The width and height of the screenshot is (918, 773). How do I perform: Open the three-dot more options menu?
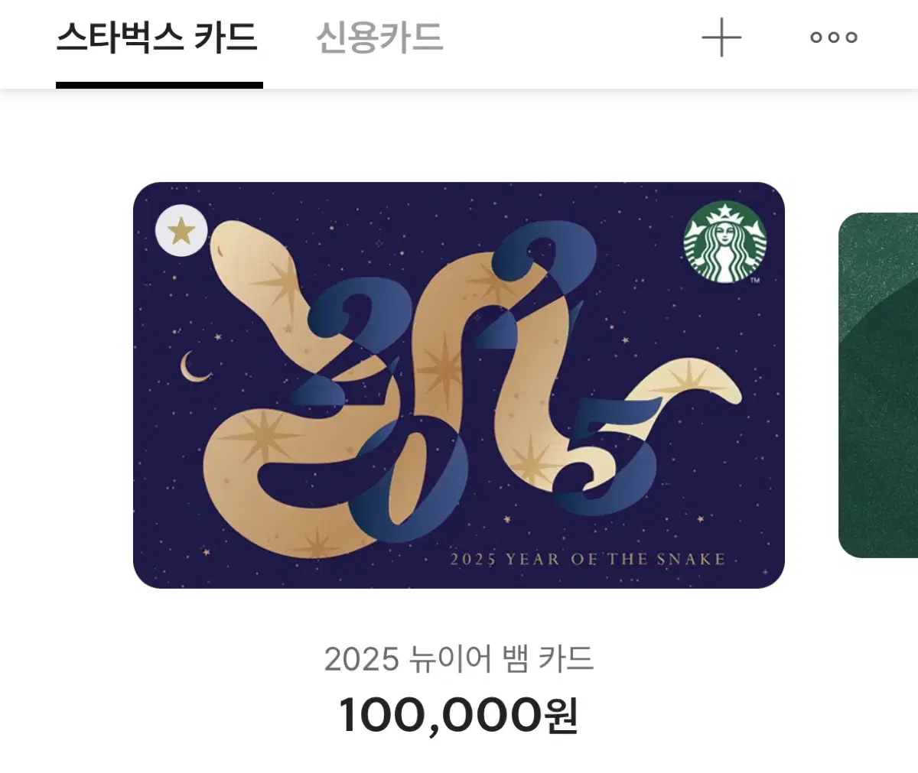(834, 37)
